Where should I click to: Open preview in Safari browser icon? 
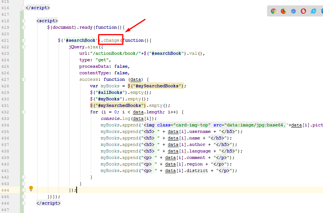pos(293,11)
